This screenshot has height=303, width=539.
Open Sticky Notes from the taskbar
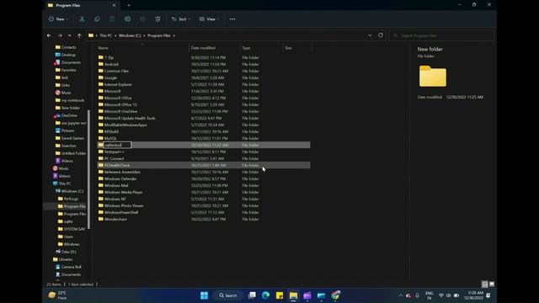coord(280,295)
